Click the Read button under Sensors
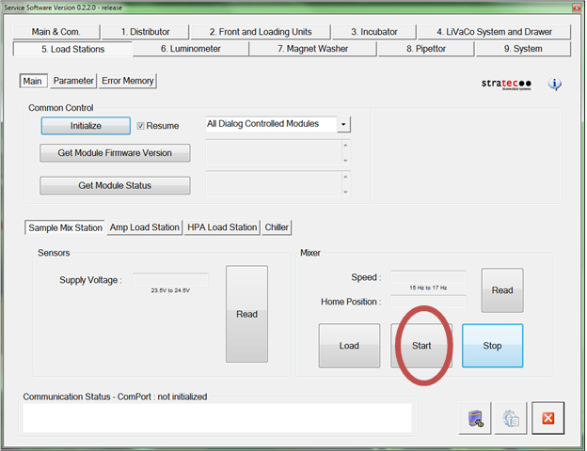The image size is (587, 451). [246, 315]
